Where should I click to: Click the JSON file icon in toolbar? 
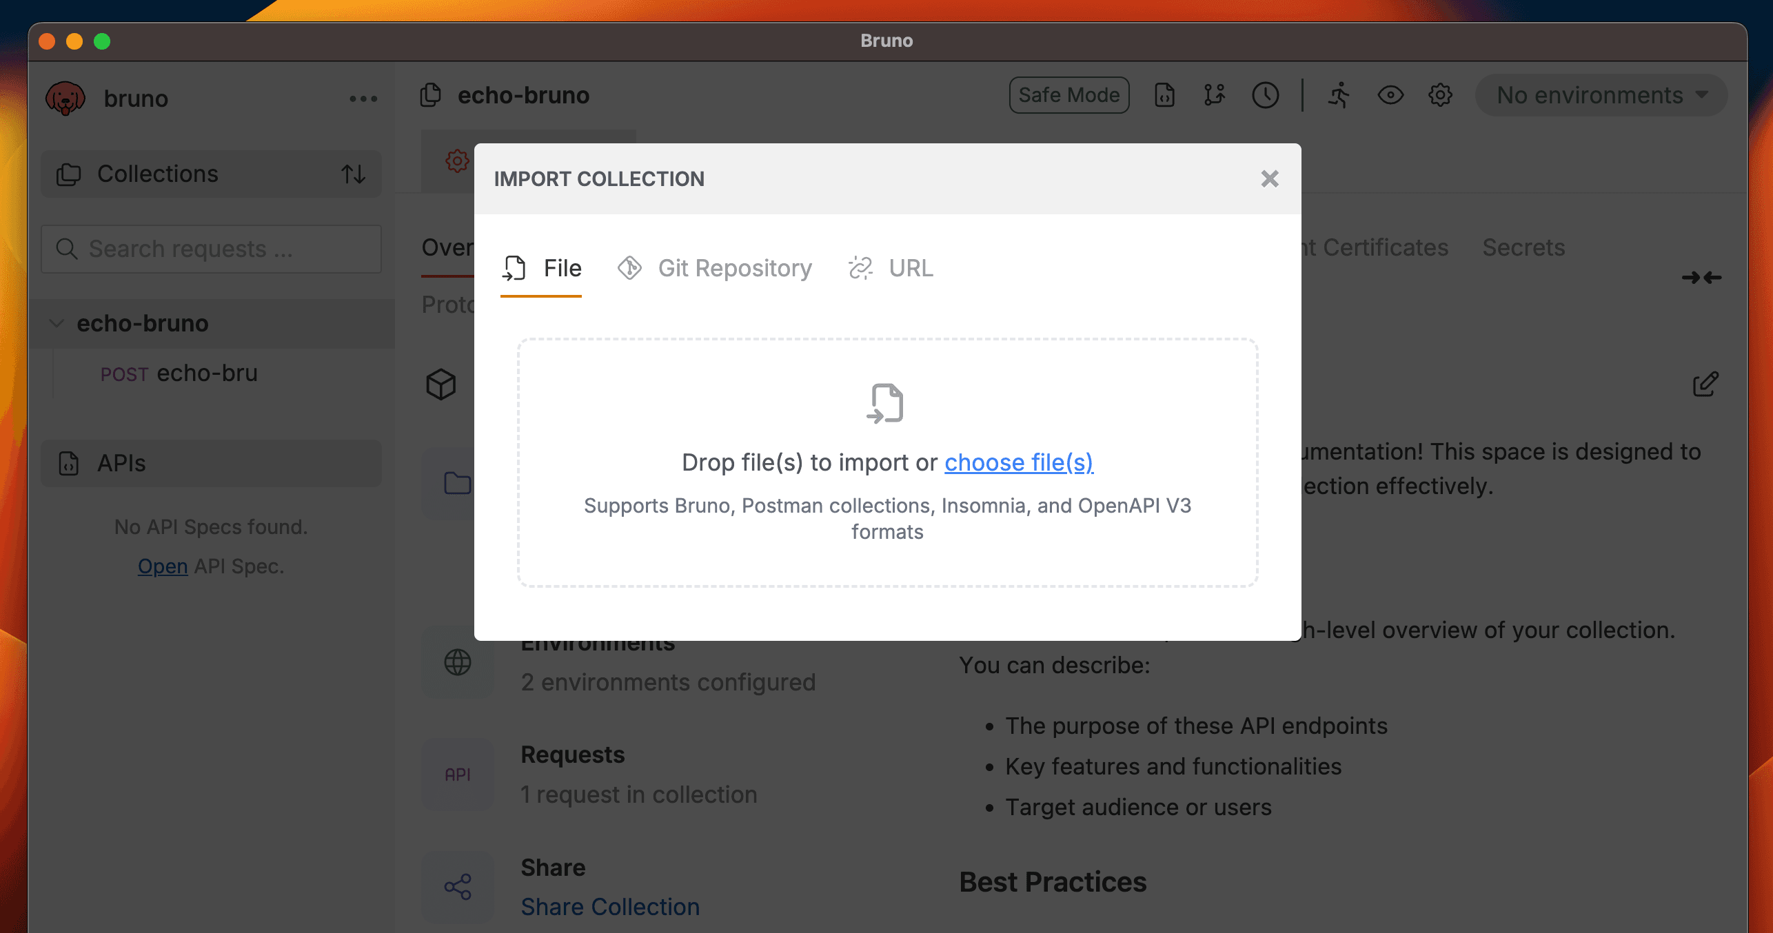[x=1165, y=95]
